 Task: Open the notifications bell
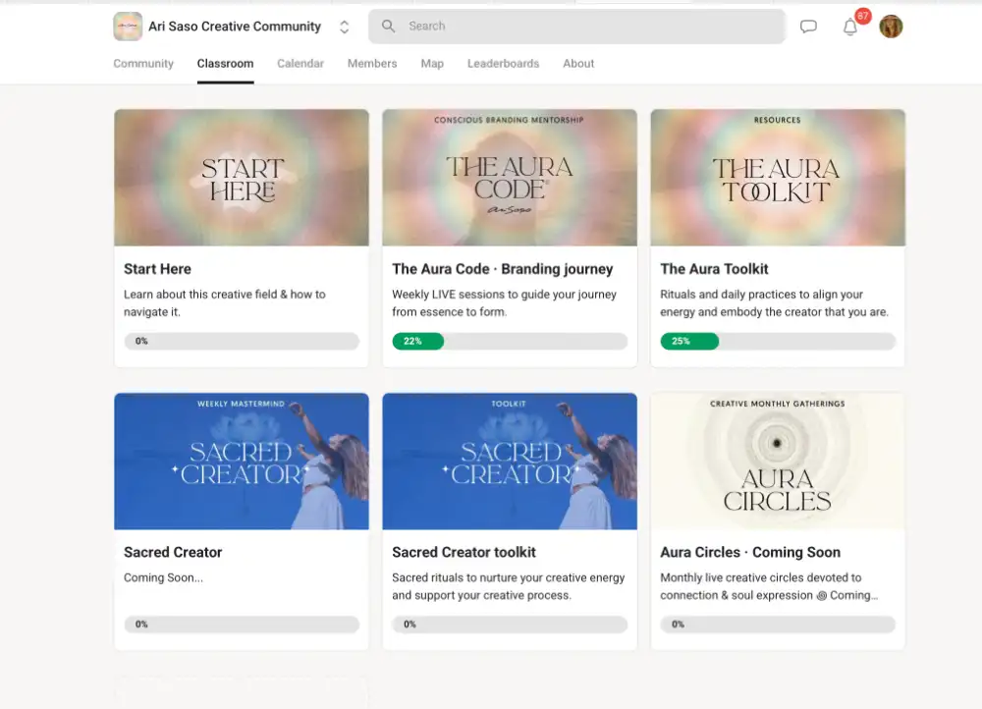[849, 27]
